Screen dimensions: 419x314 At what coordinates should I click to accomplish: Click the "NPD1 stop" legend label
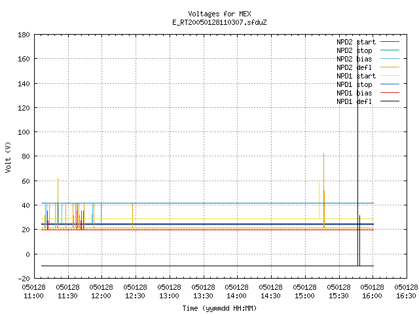(354, 84)
